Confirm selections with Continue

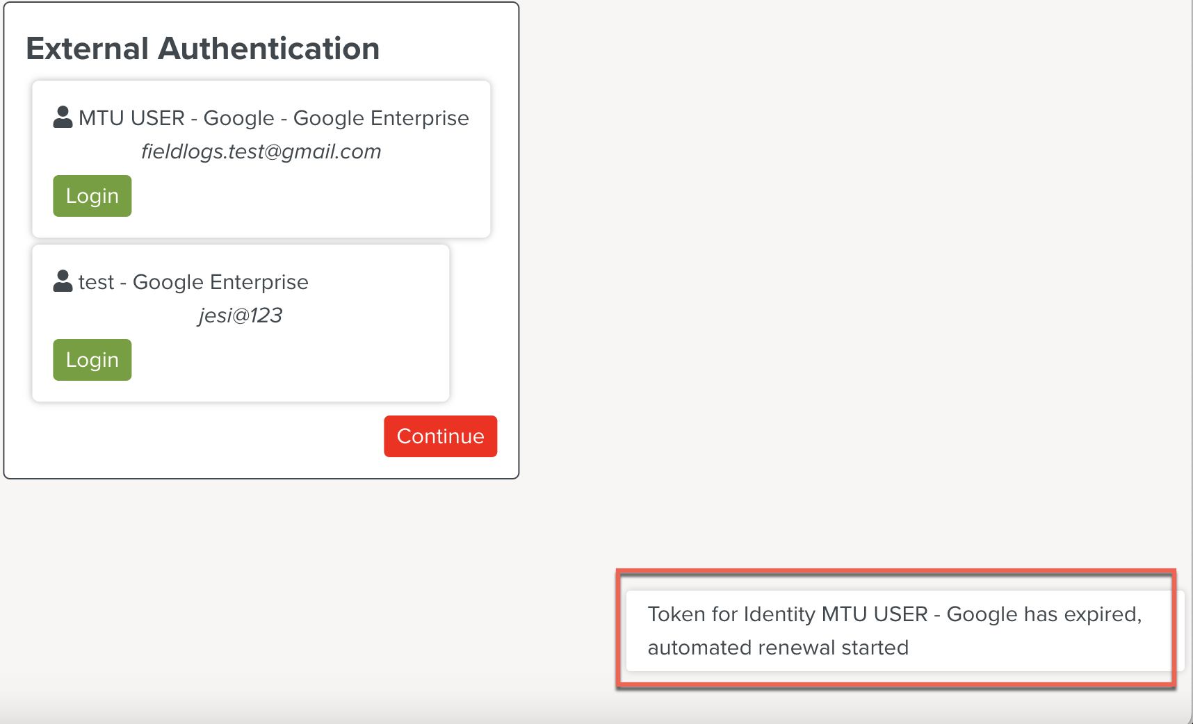point(439,436)
